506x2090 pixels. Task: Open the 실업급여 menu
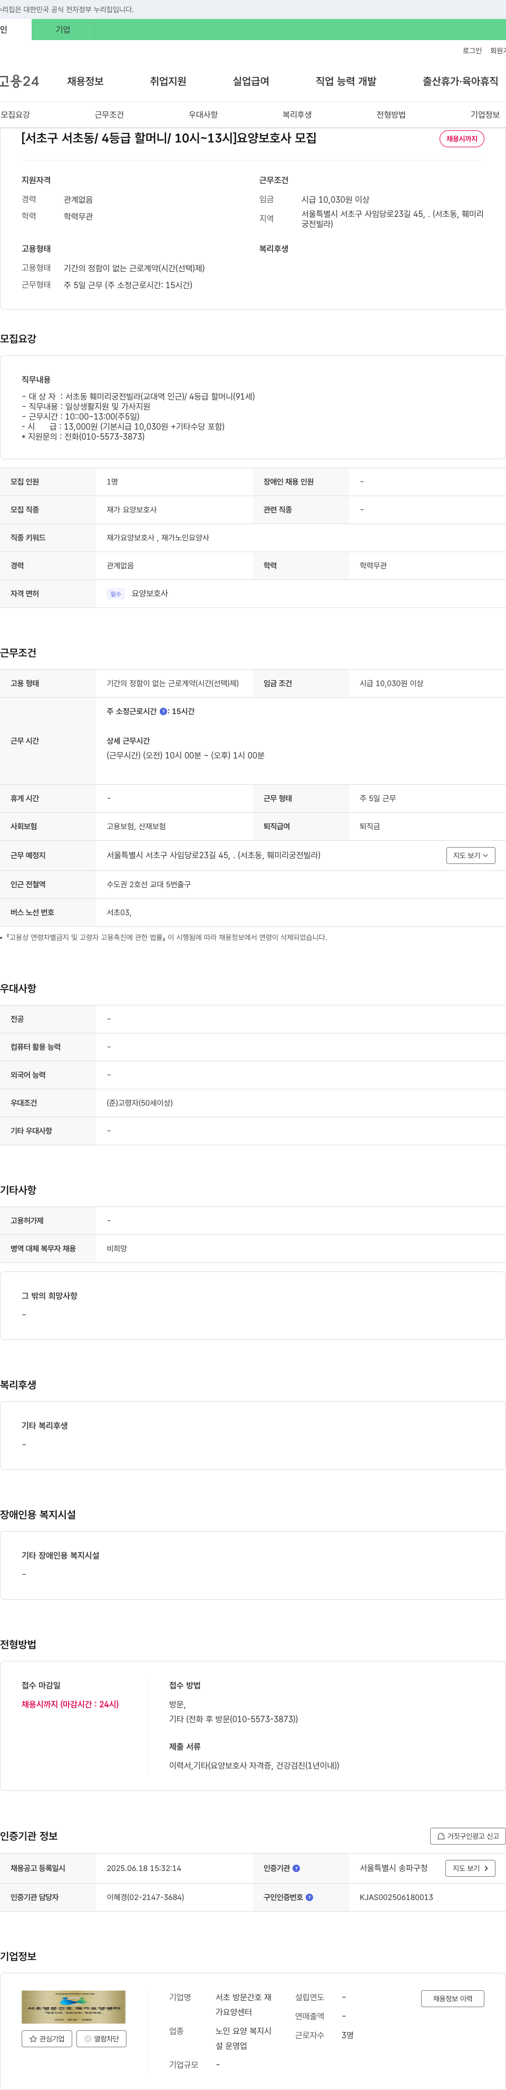[250, 81]
